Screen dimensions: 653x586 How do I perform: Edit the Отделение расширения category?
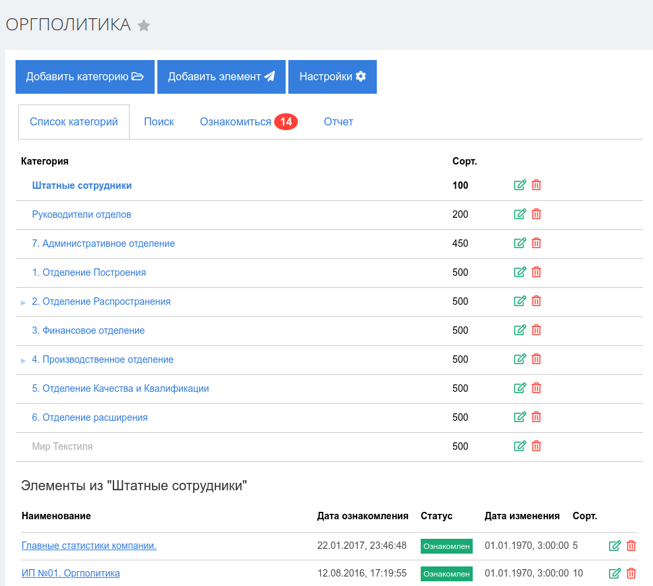tap(519, 417)
